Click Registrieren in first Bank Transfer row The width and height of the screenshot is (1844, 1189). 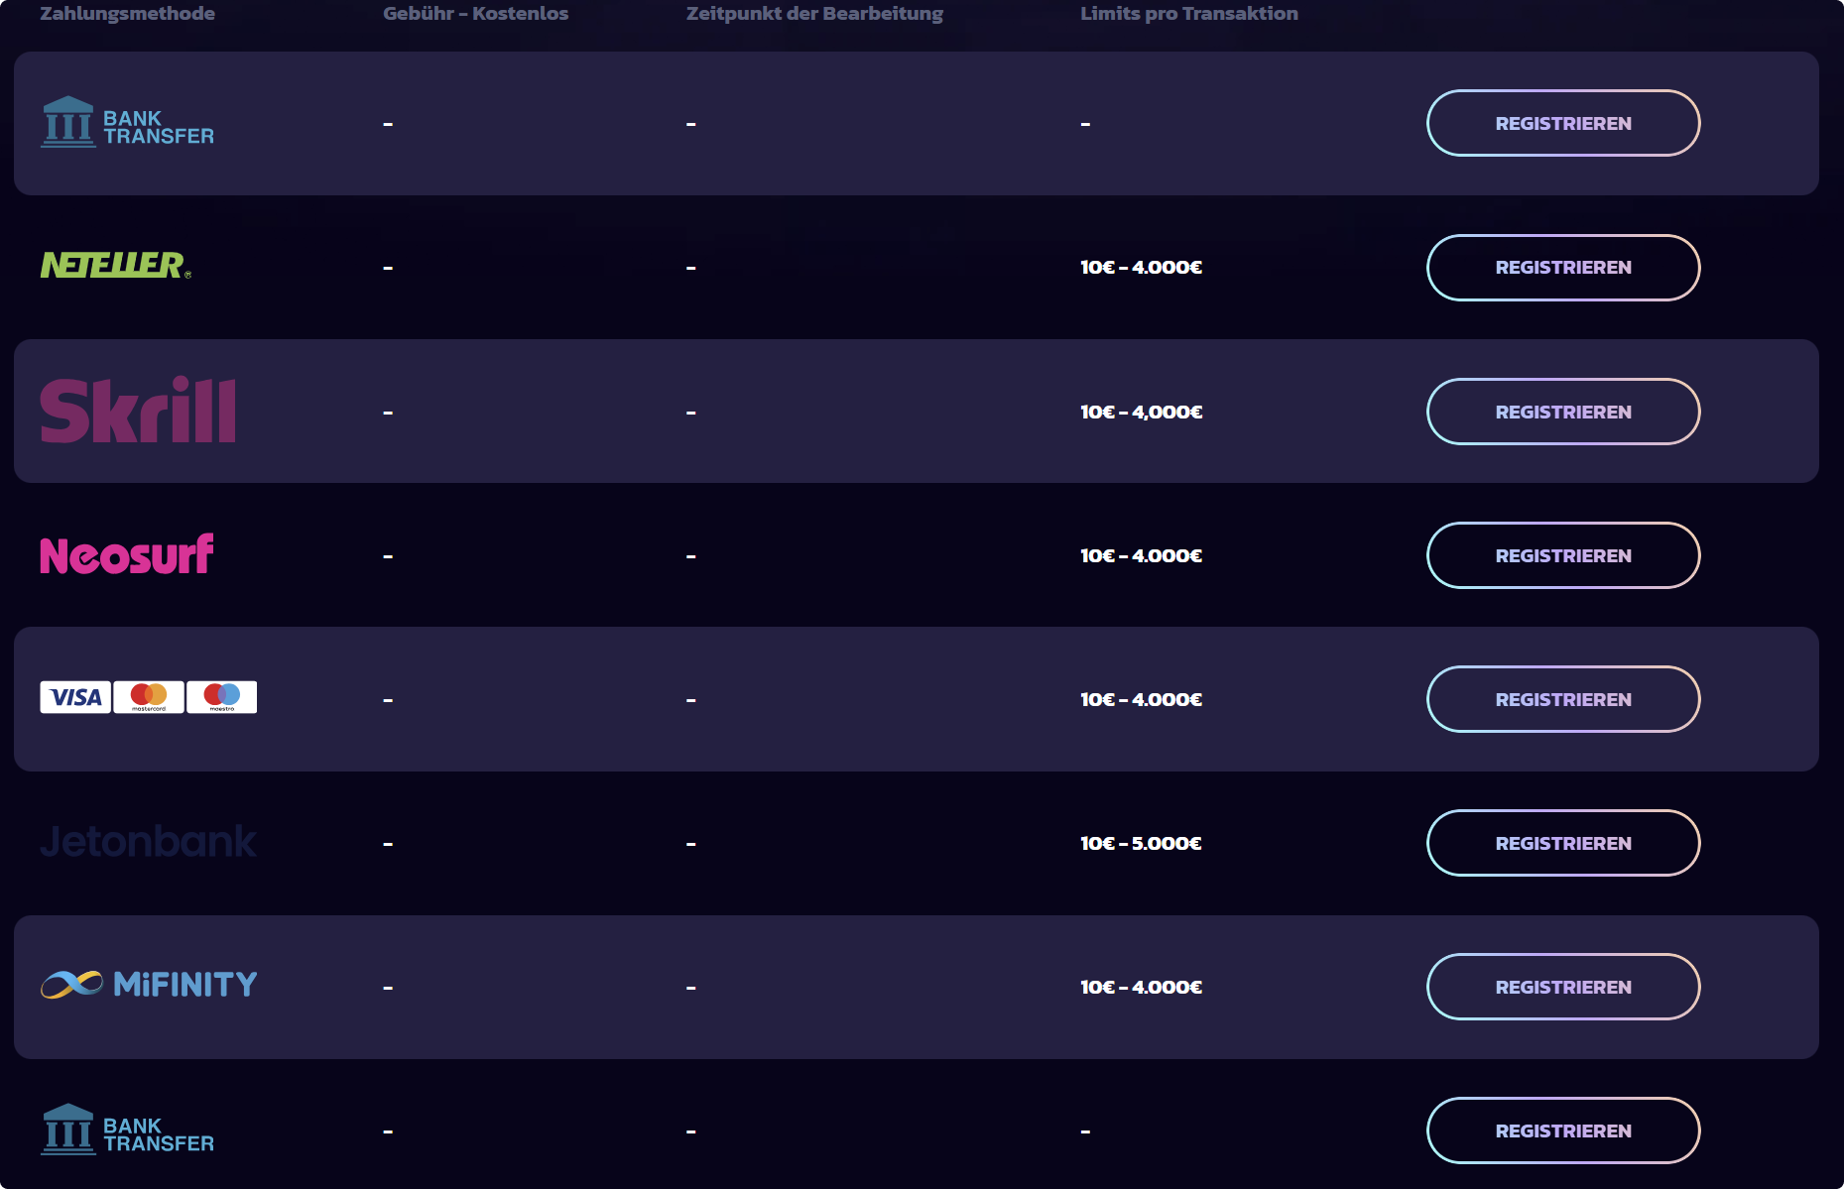(1563, 123)
